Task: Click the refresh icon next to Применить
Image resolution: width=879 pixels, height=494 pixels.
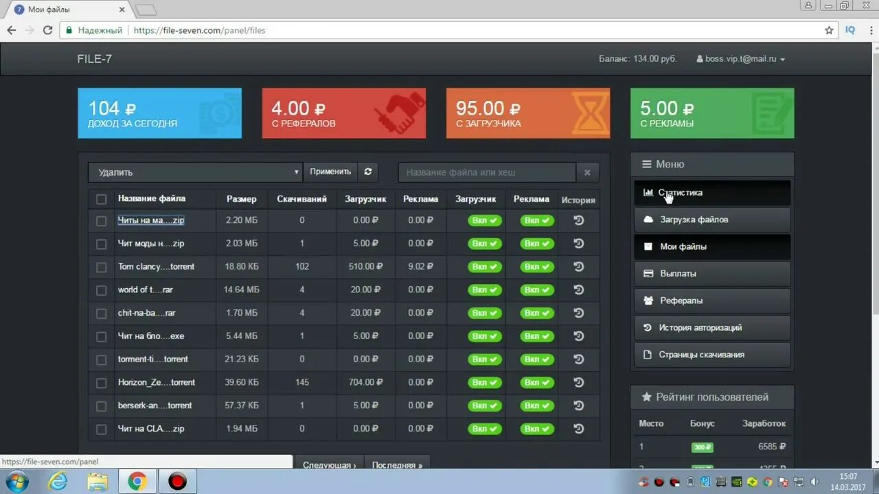Action: tap(368, 172)
